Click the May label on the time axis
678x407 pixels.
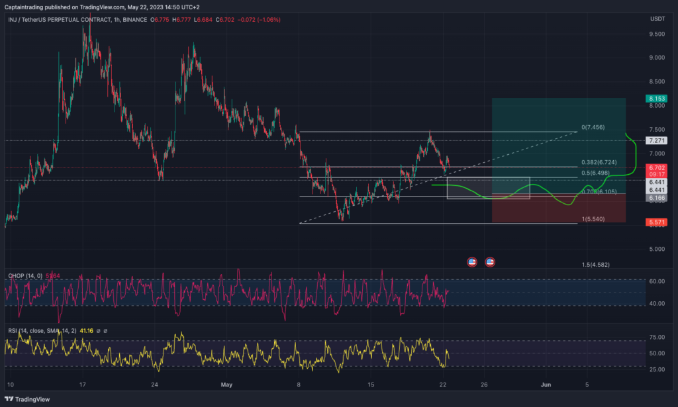[x=226, y=384]
